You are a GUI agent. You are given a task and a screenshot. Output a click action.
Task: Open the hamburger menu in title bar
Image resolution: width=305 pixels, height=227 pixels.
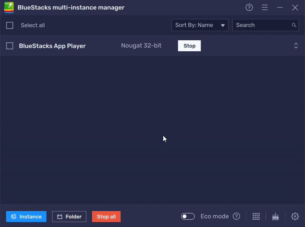(265, 8)
